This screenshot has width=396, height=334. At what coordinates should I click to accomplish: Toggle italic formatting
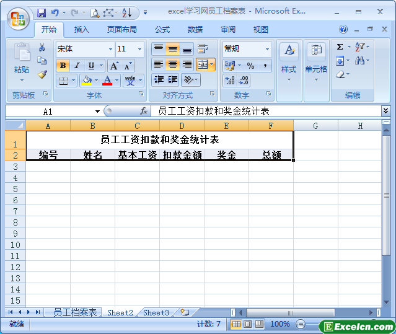(77, 65)
